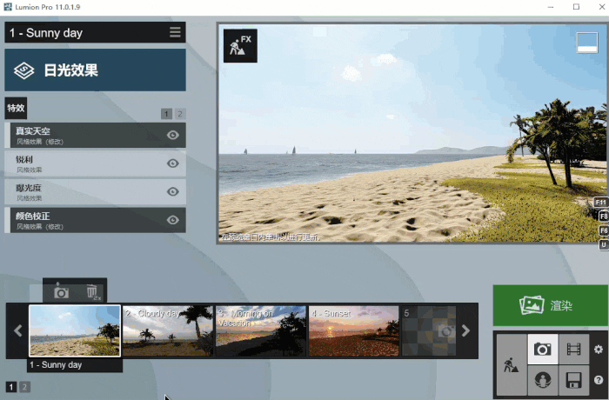Viewport: 609px width, 400px height.
Task: Switch to effects page 1
Action: 166,114
